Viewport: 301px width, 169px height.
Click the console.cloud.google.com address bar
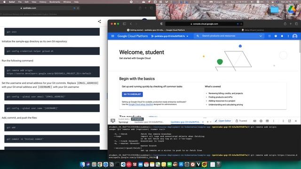point(204,24)
